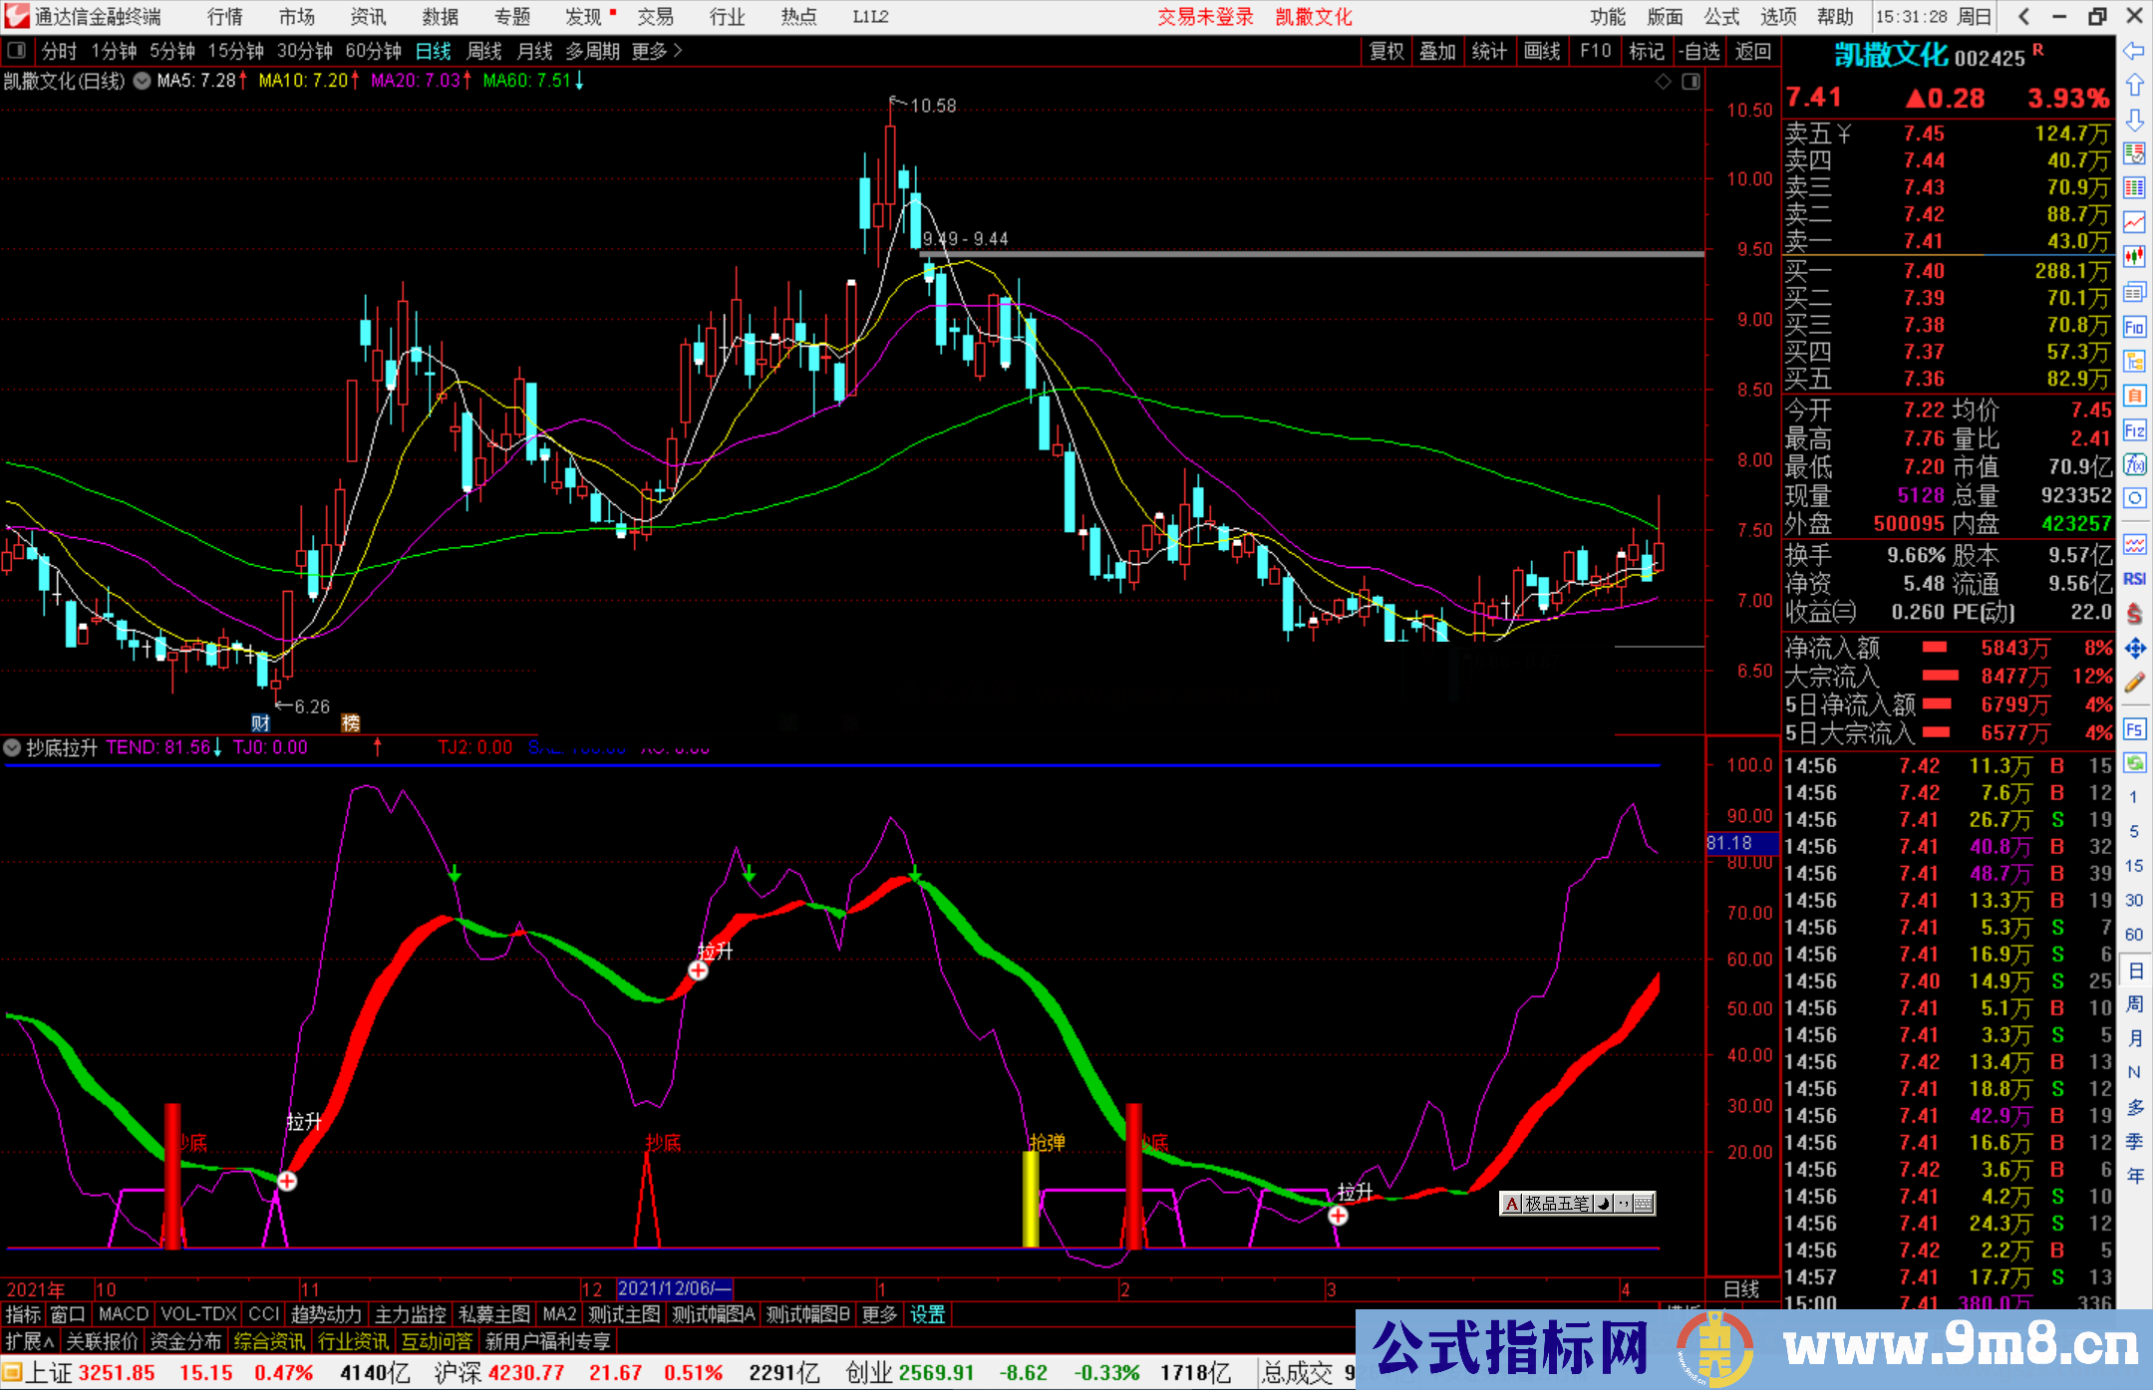Toggle 复权 price adjustment in toolbar
This screenshot has width=2153, height=1390.
point(1385,51)
